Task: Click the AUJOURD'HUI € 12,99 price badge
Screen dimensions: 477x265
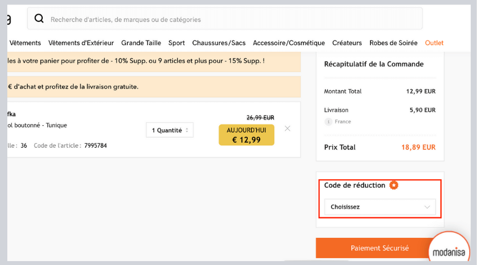Action: click(x=246, y=135)
